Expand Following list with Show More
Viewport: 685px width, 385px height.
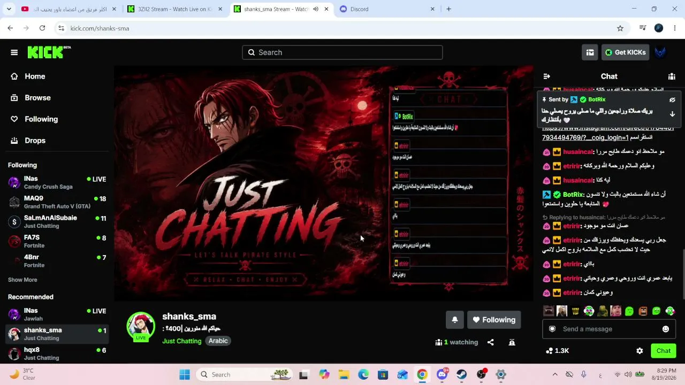click(x=22, y=280)
